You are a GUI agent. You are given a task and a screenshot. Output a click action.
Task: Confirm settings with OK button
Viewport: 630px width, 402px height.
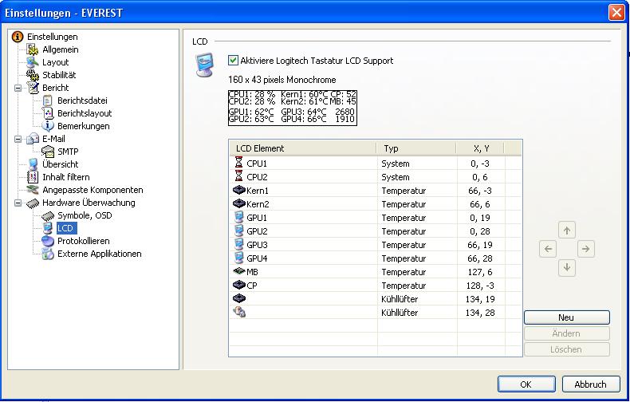[526, 384]
